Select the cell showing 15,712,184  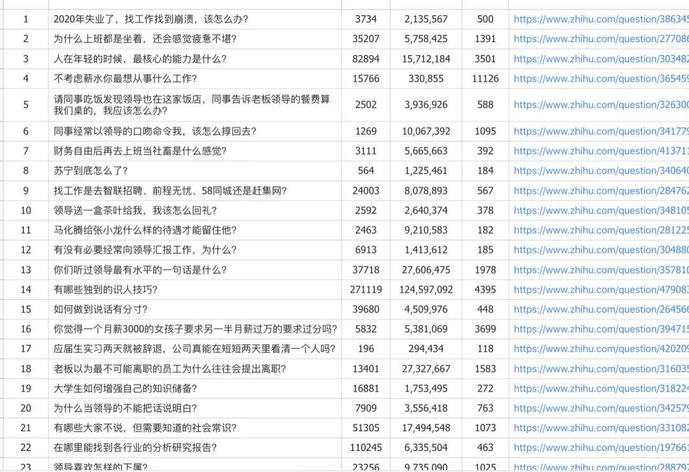(x=426, y=59)
